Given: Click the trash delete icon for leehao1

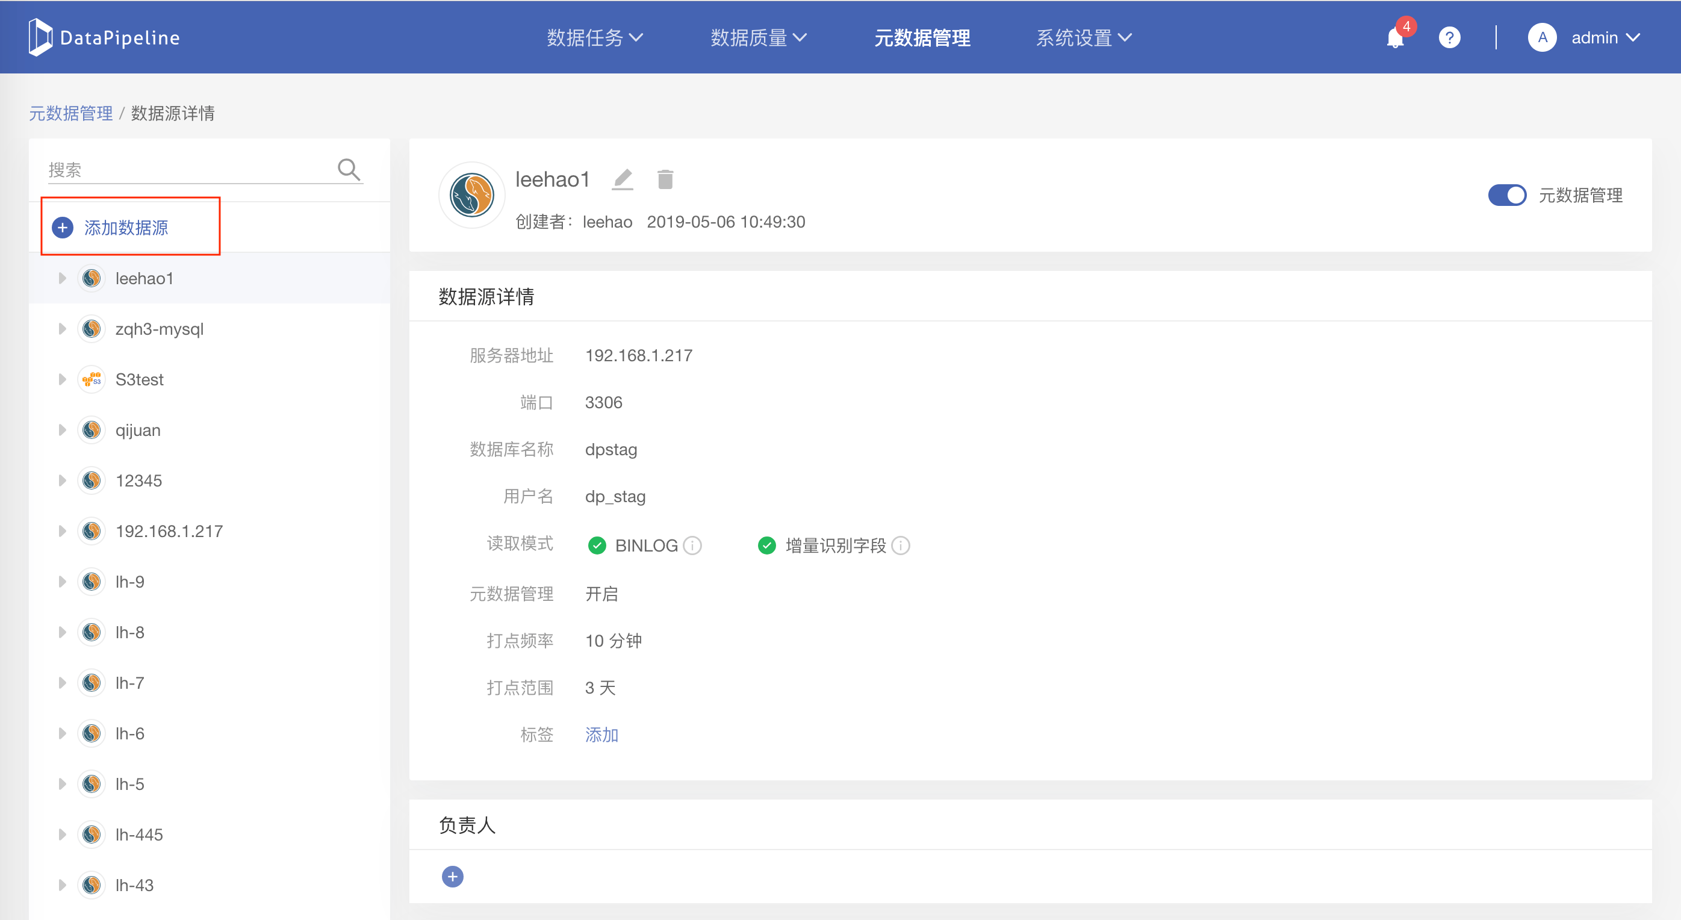Looking at the screenshot, I should point(665,179).
